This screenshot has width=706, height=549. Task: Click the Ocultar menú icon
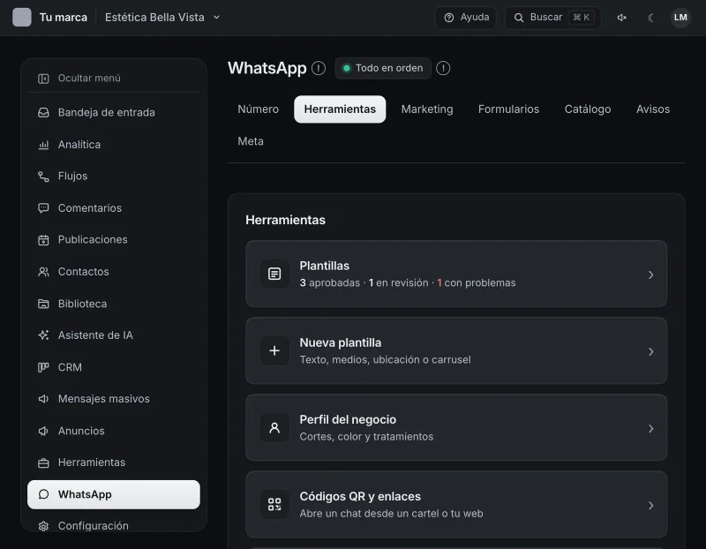43,79
